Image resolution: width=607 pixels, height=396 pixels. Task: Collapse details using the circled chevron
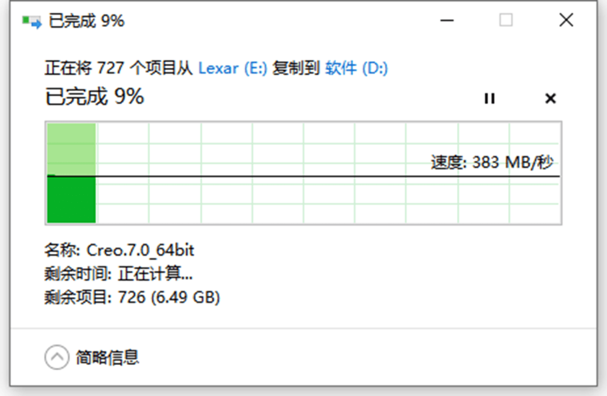pyautogui.click(x=57, y=358)
